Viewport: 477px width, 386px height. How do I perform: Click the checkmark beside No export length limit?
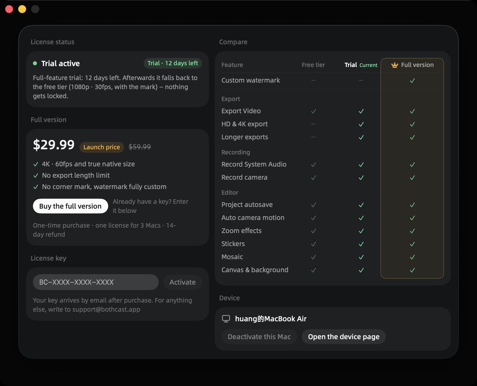click(x=36, y=176)
